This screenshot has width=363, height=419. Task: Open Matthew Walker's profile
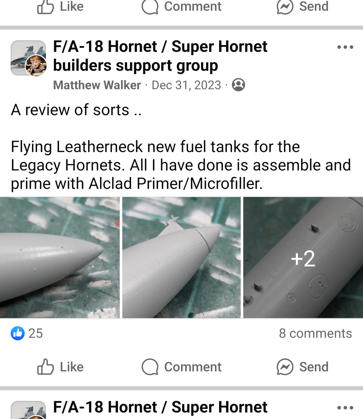click(x=97, y=85)
